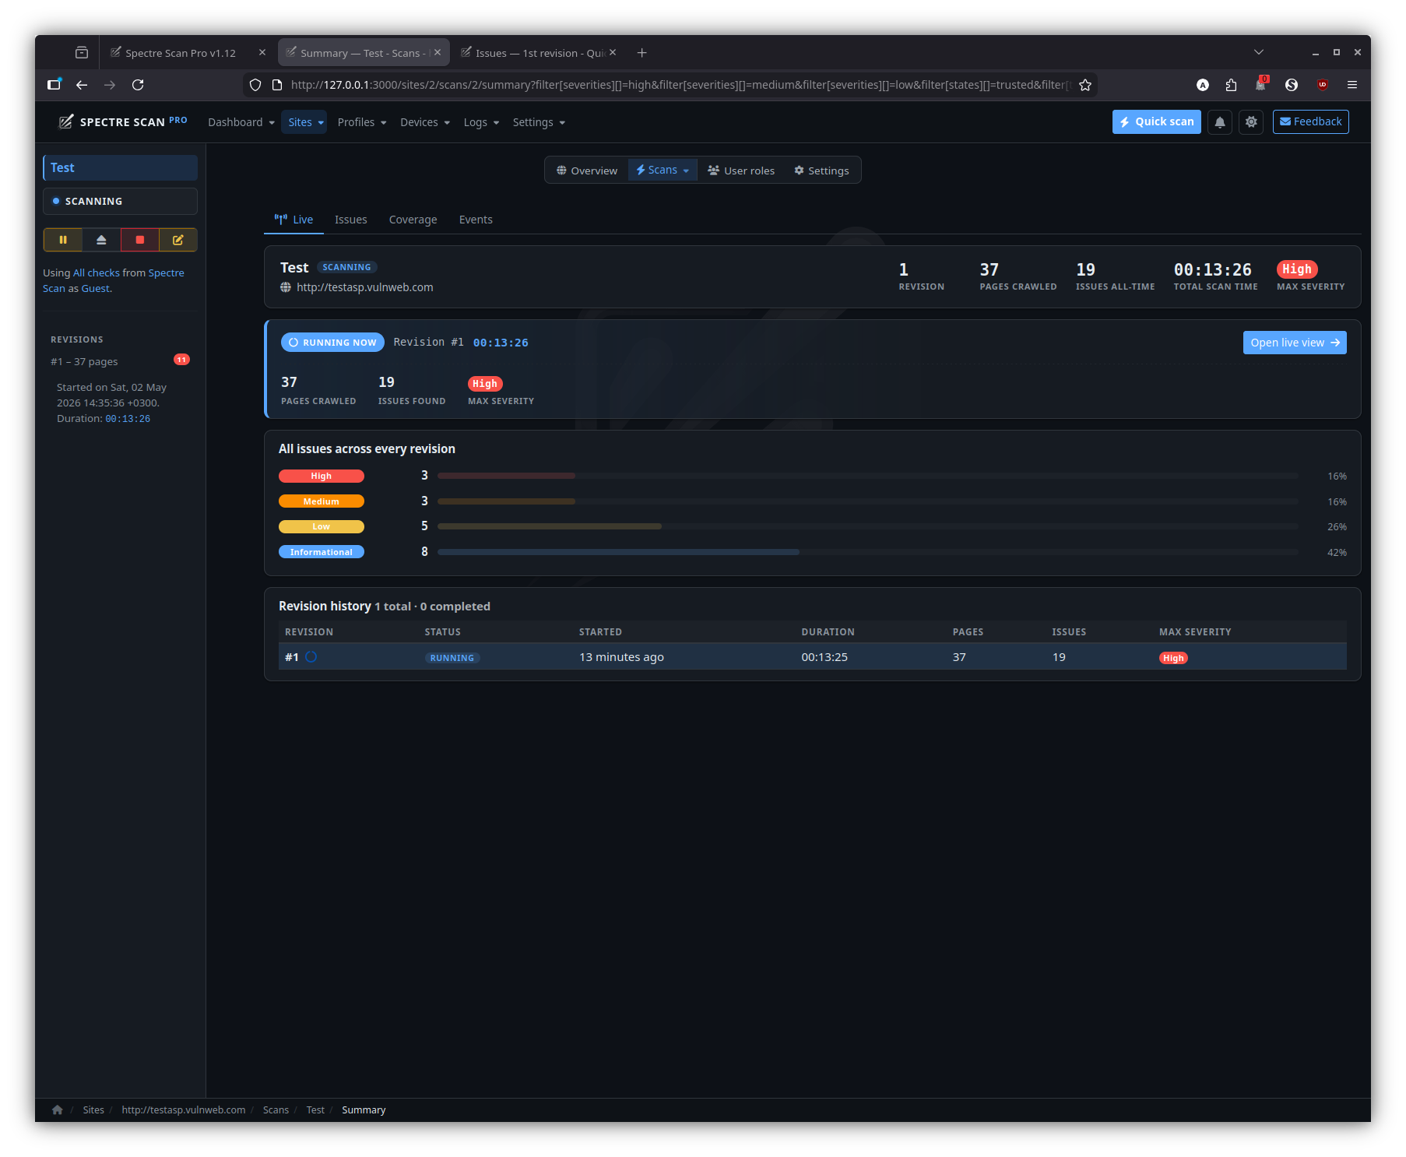Image resolution: width=1406 pixels, height=1157 pixels.
Task: Expand the Dashboard menu
Action: [x=241, y=122]
